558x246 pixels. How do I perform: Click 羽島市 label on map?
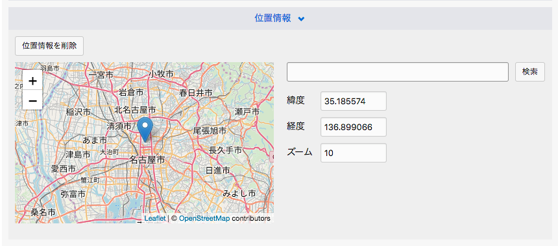point(49,67)
